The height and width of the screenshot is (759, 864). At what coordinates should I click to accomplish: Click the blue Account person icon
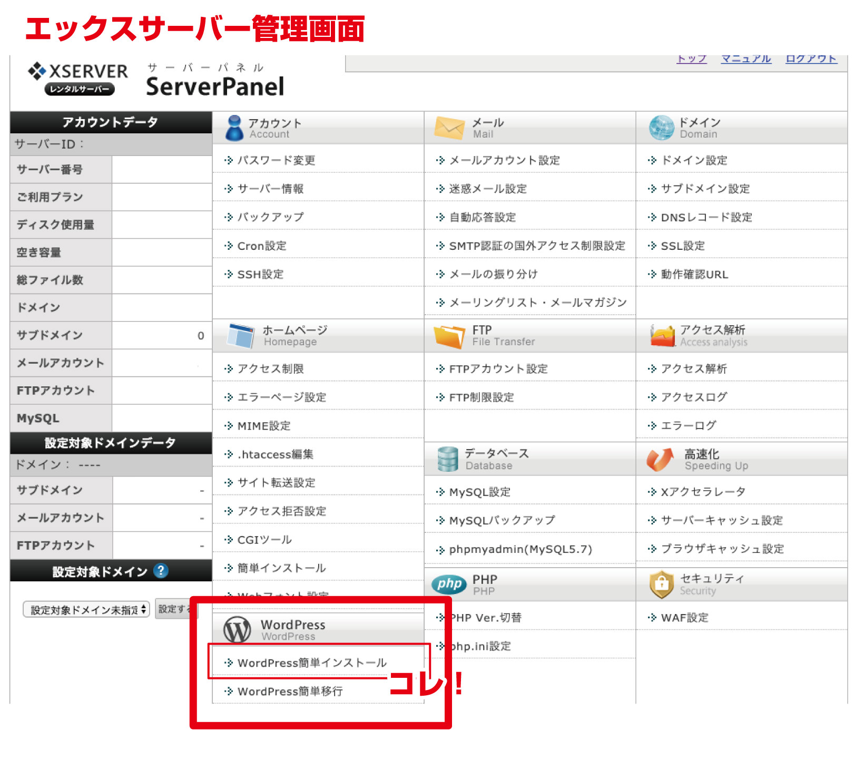click(x=234, y=128)
